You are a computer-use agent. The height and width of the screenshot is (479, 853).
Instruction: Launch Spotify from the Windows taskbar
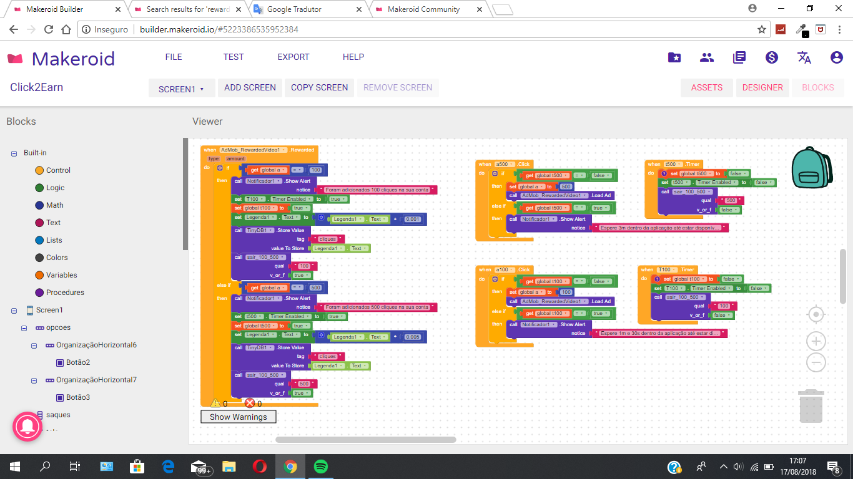(320, 467)
